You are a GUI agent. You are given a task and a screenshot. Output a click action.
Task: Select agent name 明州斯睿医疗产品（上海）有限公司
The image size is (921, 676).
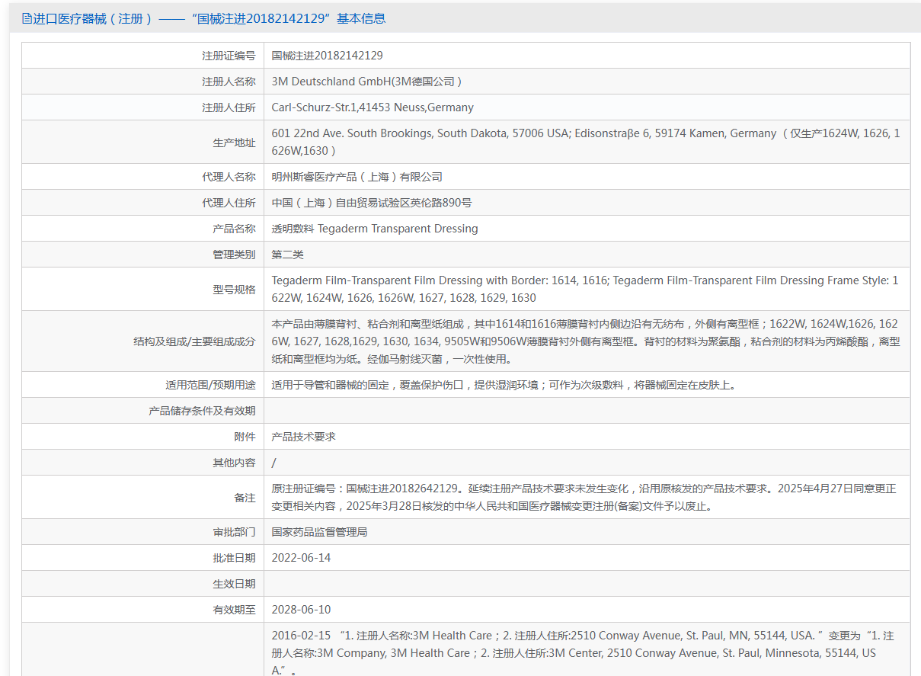click(x=357, y=177)
